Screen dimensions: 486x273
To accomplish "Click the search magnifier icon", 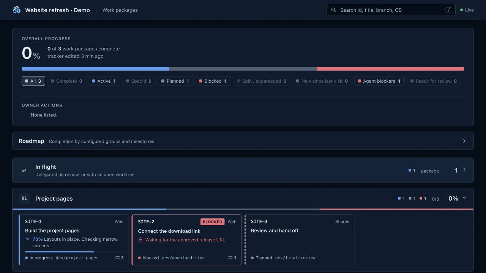I will pyautogui.click(x=333, y=10).
